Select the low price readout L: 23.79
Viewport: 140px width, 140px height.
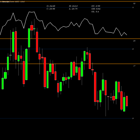[x=73, y=9]
